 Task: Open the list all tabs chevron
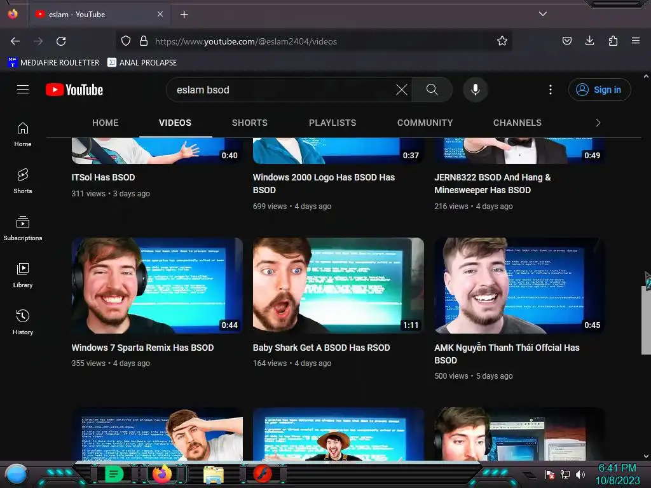pyautogui.click(x=543, y=14)
